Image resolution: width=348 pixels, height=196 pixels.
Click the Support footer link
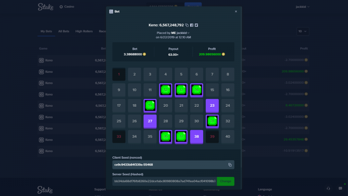point(100,189)
